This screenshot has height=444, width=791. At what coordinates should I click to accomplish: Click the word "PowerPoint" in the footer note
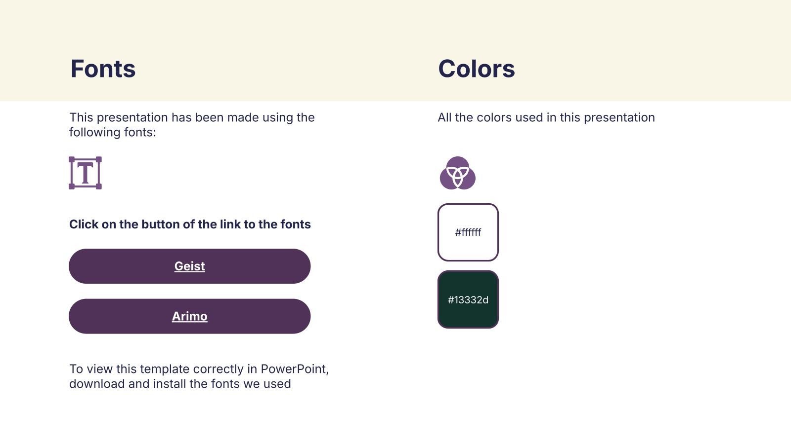click(x=293, y=369)
